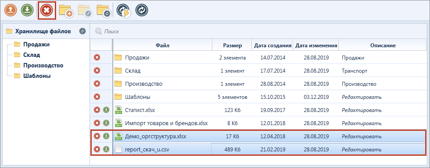Screen dimensions: 430x168
Task: Click the modification date 03.12.2019
Action: pos(316,97)
